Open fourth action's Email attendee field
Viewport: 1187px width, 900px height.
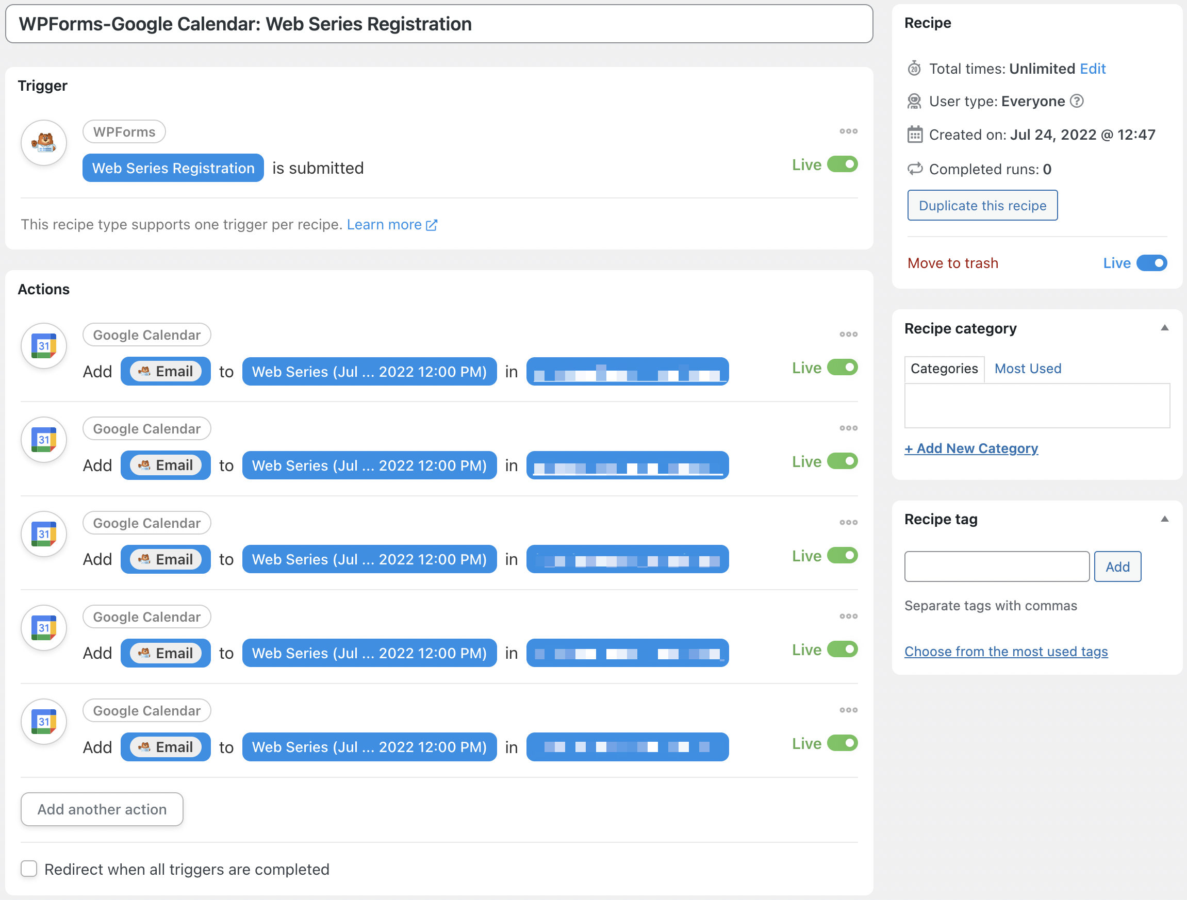click(x=166, y=653)
